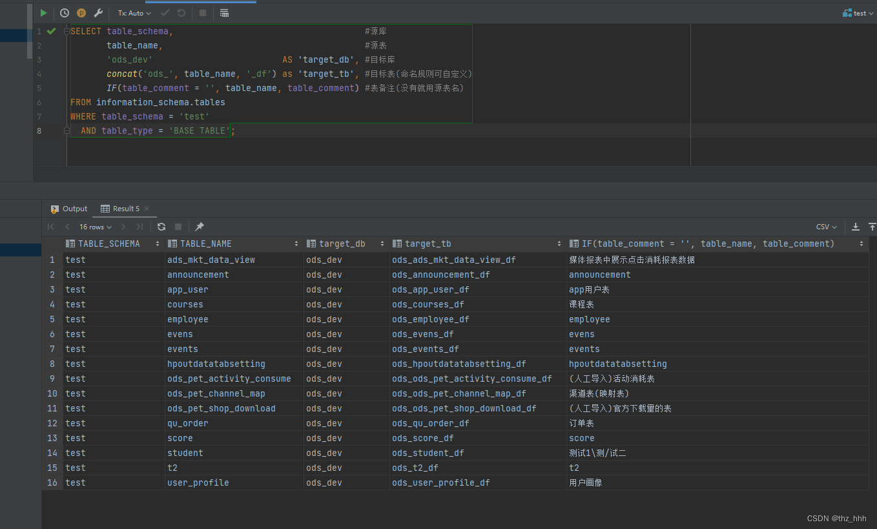Execute the query with the green Run icon

click(43, 13)
